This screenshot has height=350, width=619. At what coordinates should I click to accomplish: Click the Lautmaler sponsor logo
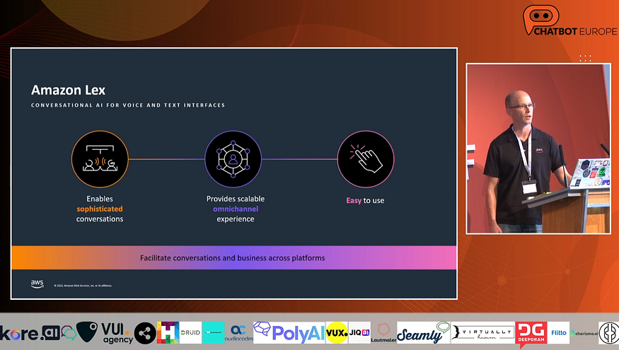(383, 332)
